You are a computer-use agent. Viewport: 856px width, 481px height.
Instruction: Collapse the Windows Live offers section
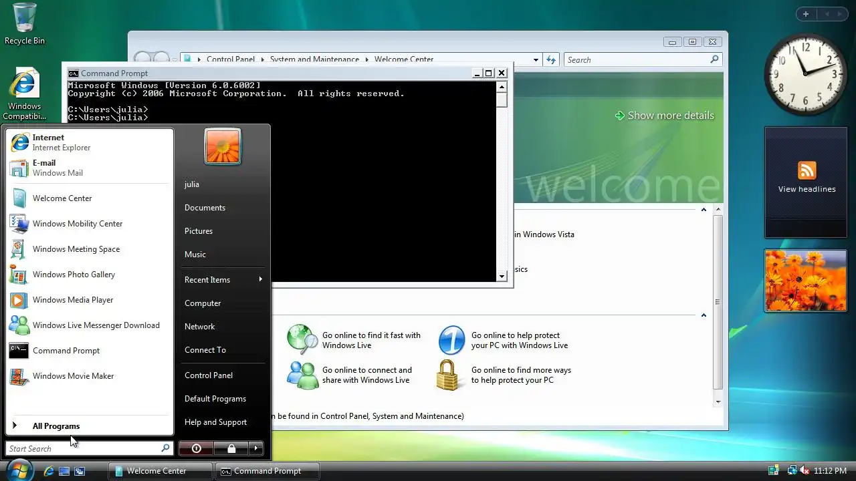click(x=704, y=315)
